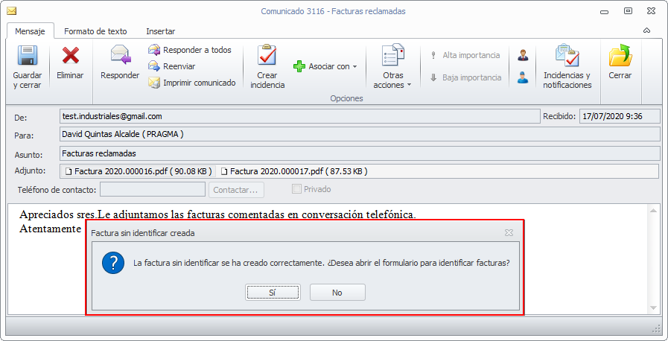Click the De sender field
668x341 pixels.
[x=300, y=116]
